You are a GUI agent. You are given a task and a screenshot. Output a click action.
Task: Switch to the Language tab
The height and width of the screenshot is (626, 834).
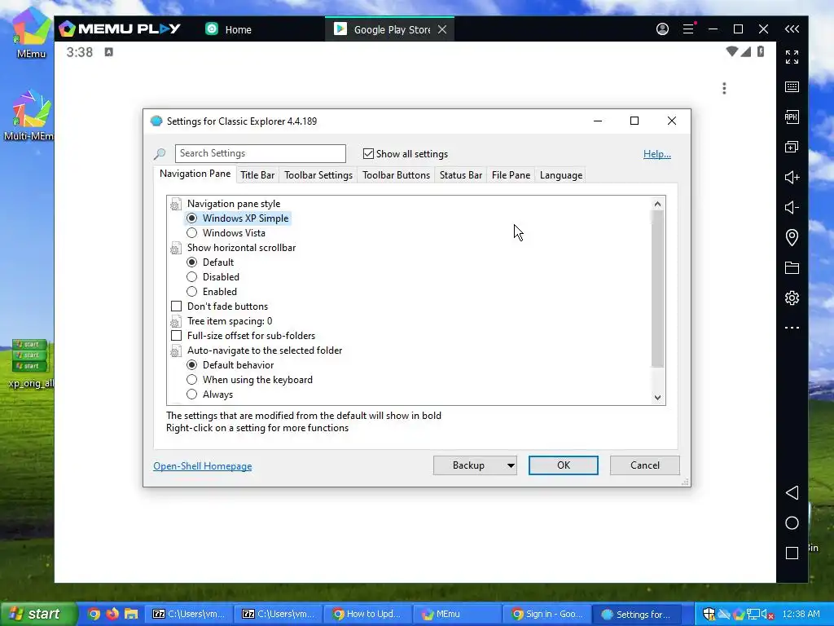[561, 175]
